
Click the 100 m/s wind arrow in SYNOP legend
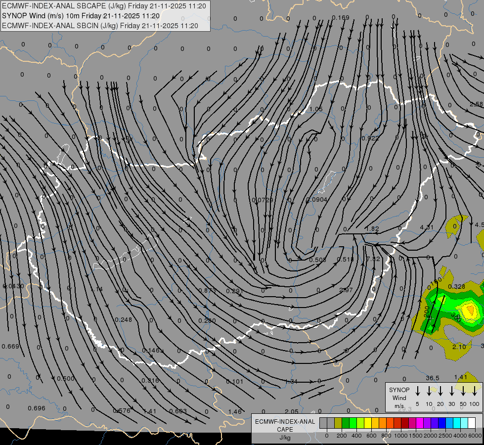point(475,391)
